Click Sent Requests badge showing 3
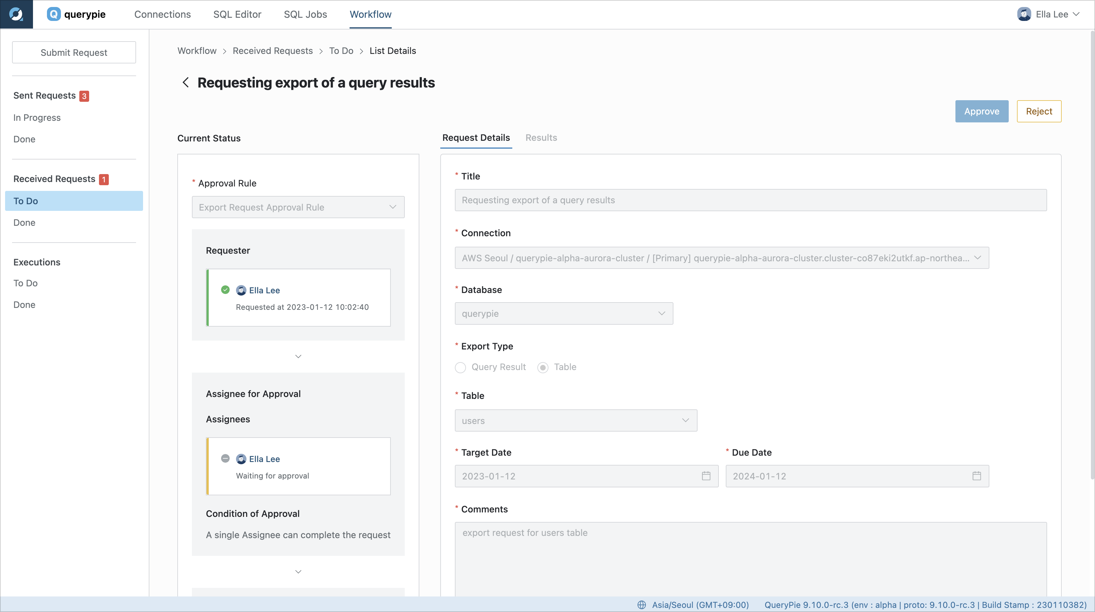The width and height of the screenshot is (1095, 612). (x=84, y=96)
